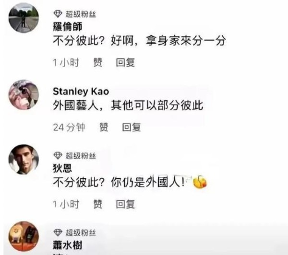Open the username 羅倫師
288x255 pixels.
[67, 27]
